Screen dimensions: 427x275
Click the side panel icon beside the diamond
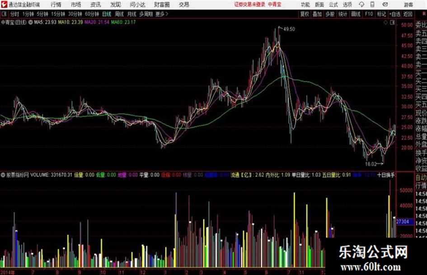[x=392, y=23]
